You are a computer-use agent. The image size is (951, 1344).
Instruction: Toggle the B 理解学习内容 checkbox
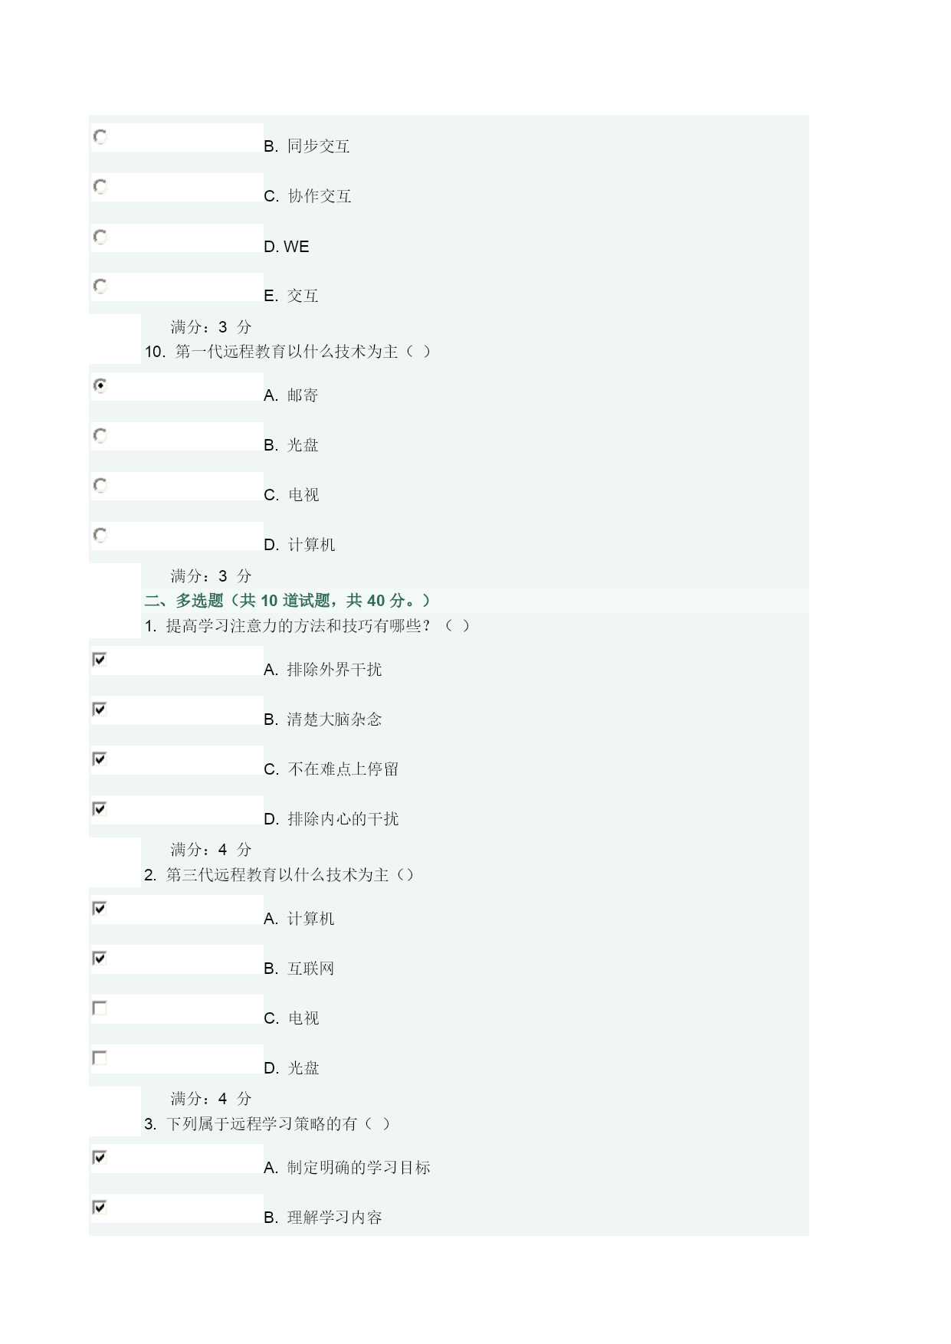[100, 1207]
